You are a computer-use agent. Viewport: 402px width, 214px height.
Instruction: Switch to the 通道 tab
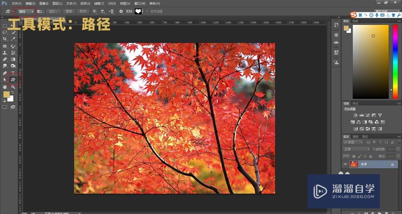click(x=355, y=137)
